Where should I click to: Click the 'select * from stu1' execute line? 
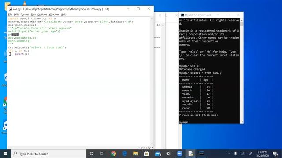37,47
